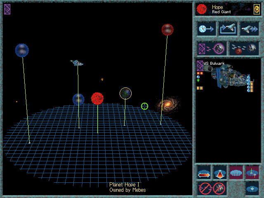
Task: Click the small orange object above red star
Action: (102, 79)
